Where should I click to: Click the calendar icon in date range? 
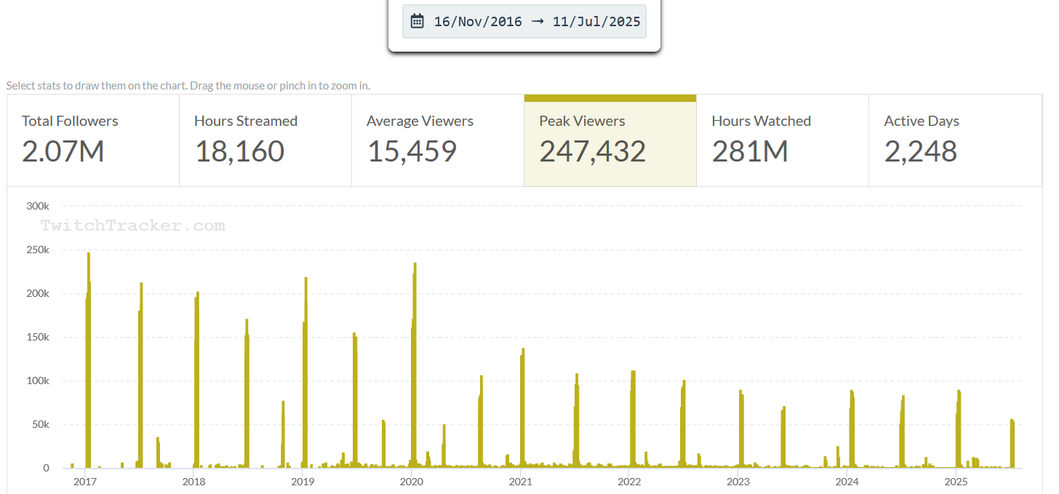(x=417, y=21)
